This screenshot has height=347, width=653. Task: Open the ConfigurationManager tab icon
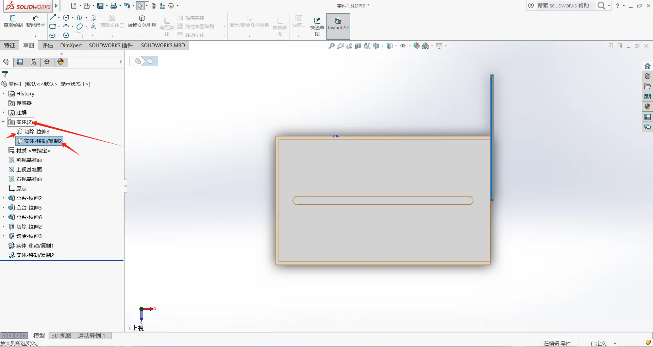33,62
